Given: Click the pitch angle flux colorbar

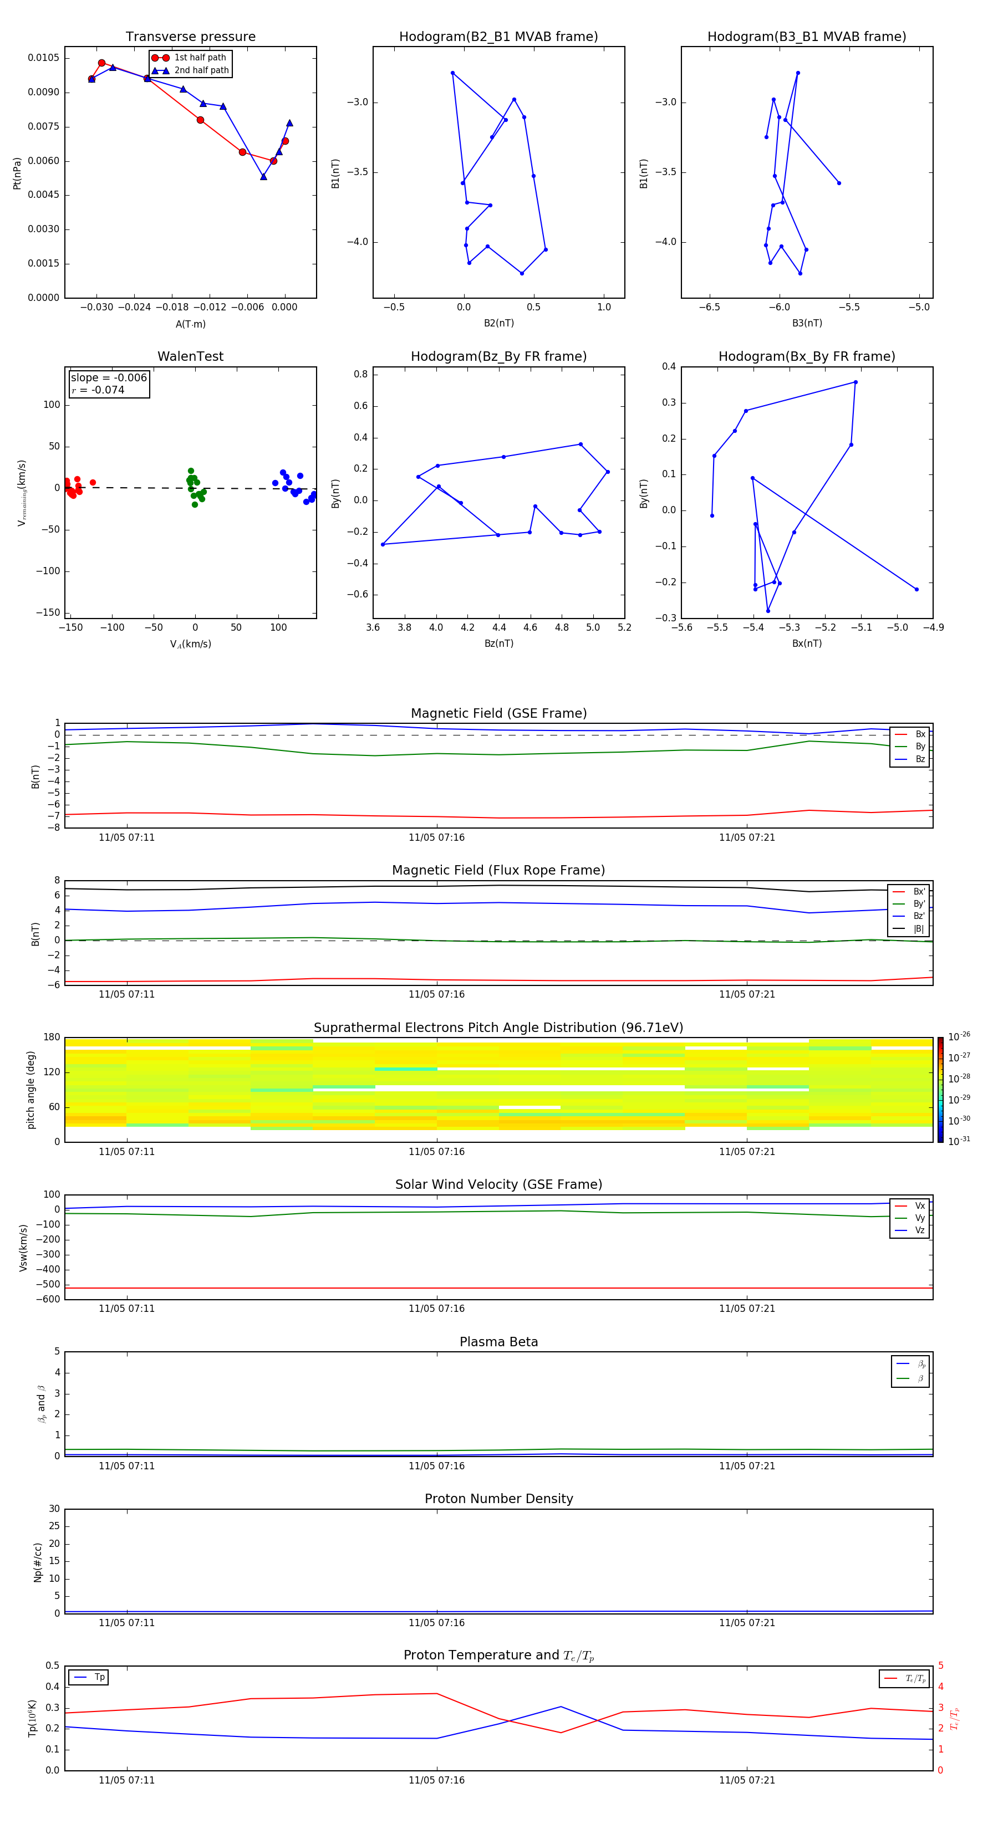Looking at the screenshot, I should point(940,1090).
